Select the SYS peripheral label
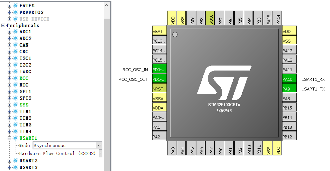This screenshot has width=330, height=171. pos(24,105)
